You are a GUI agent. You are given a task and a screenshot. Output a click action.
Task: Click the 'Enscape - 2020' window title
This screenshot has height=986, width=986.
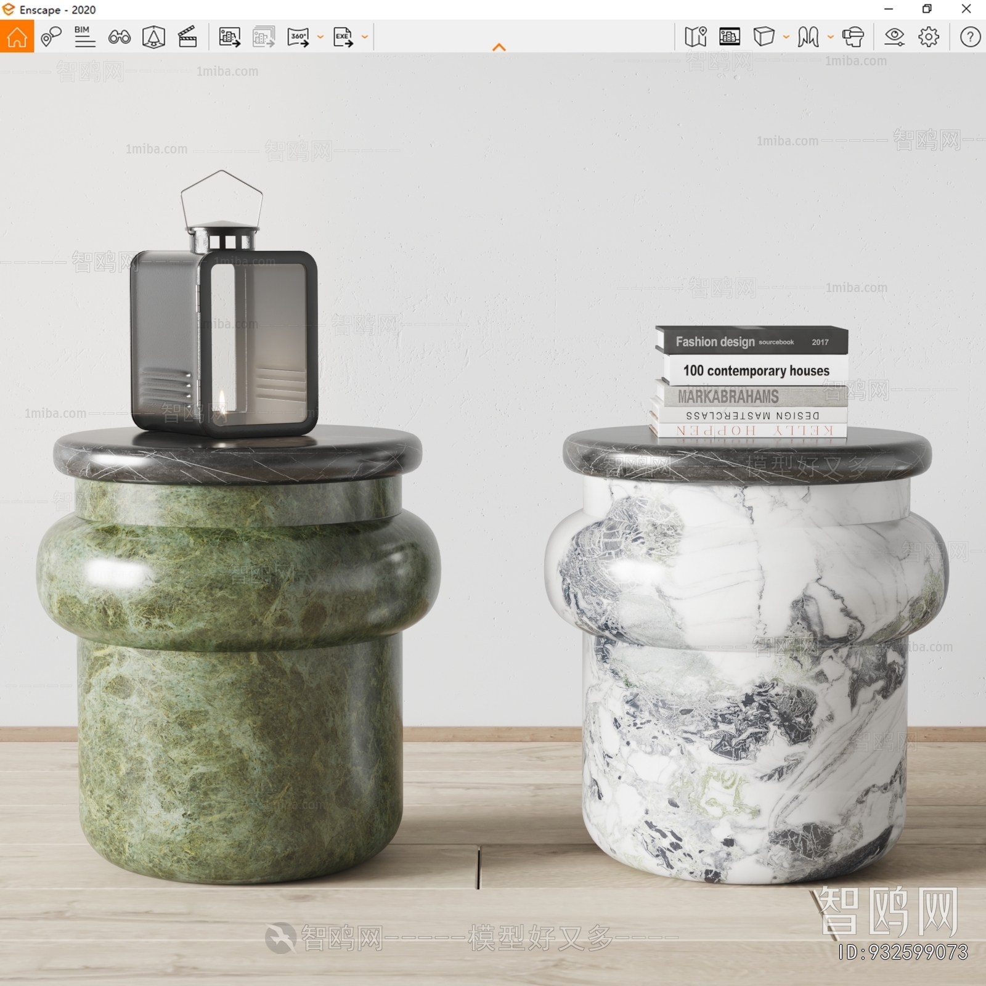pyautogui.click(x=57, y=10)
